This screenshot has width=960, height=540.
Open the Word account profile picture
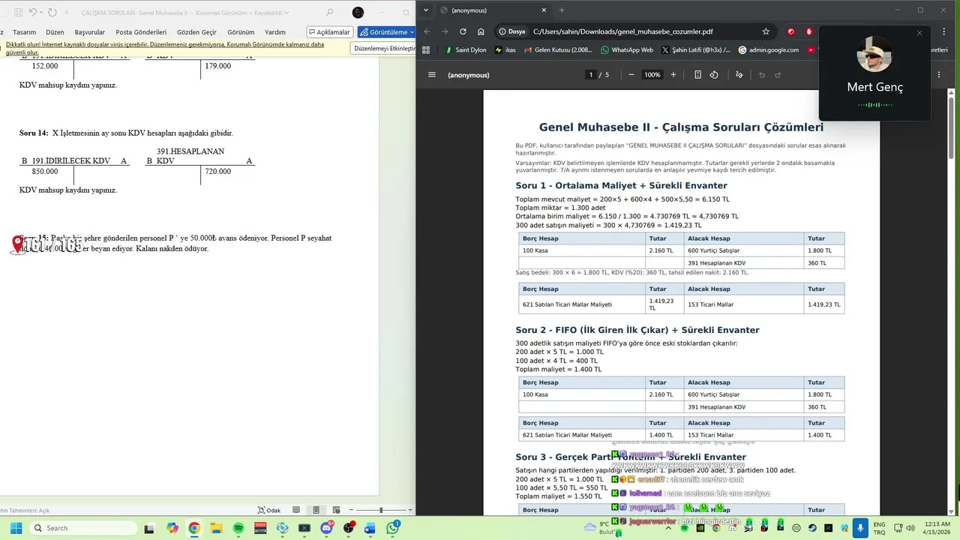click(x=358, y=13)
